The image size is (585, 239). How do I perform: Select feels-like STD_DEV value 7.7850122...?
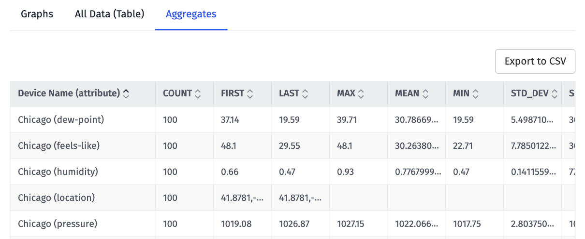coord(532,146)
